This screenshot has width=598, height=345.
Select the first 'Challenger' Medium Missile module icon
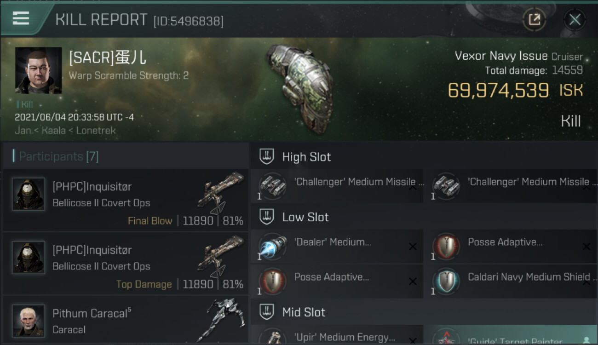[x=272, y=186]
